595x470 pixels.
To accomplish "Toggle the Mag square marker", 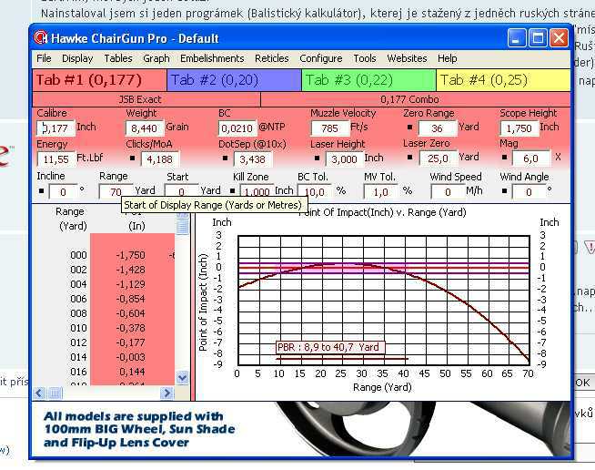I will [x=504, y=157].
